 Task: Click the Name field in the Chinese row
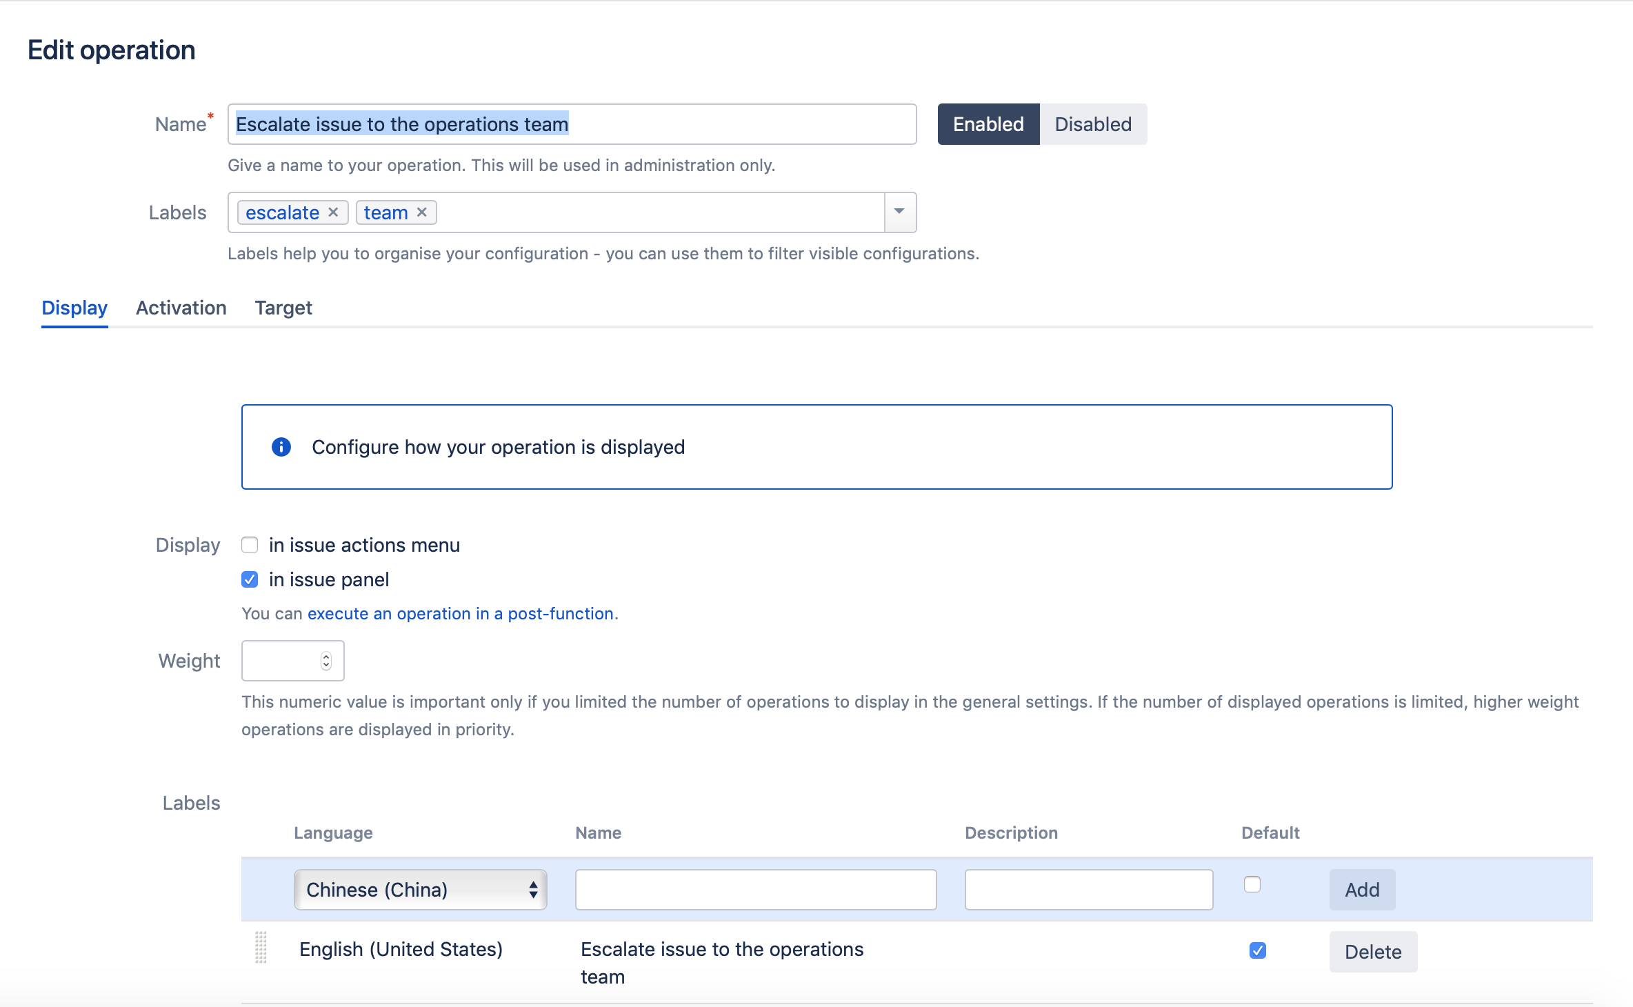pyautogui.click(x=754, y=889)
